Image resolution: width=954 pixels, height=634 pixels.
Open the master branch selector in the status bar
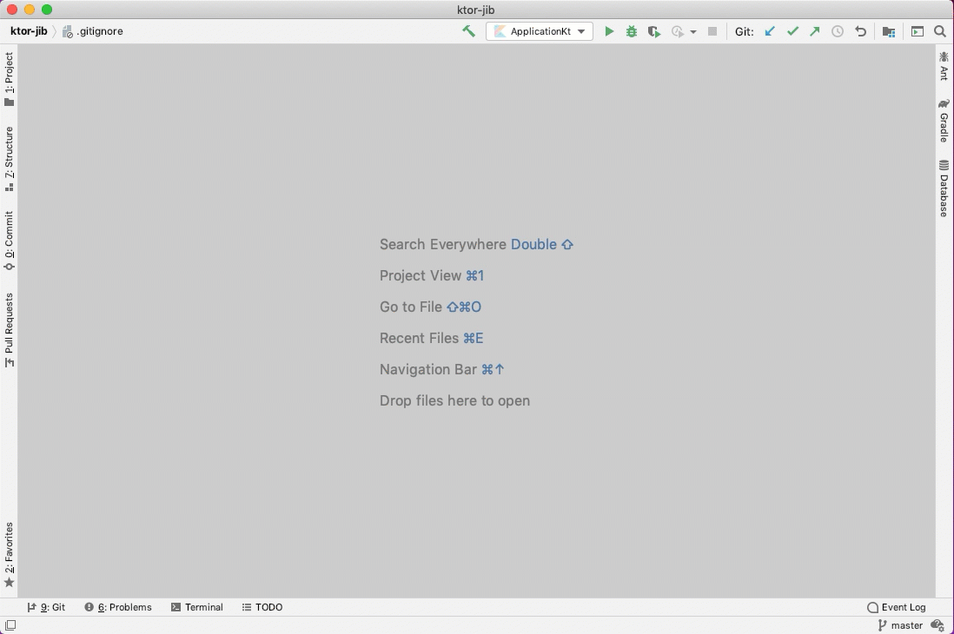tap(900, 625)
